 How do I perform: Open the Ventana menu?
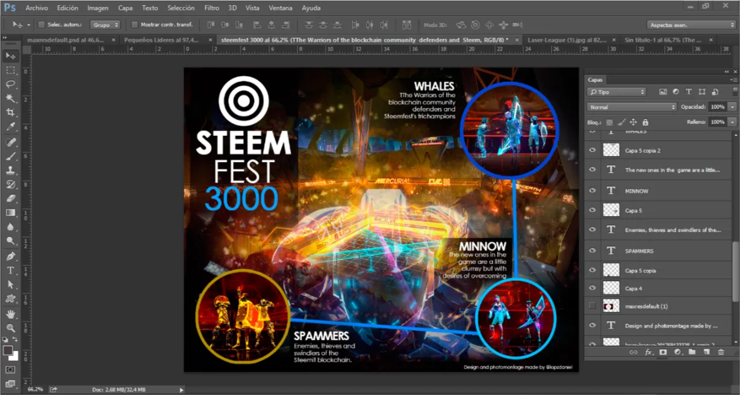click(281, 8)
